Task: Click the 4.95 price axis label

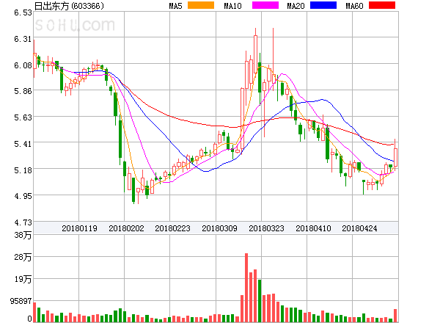Action: point(23,196)
